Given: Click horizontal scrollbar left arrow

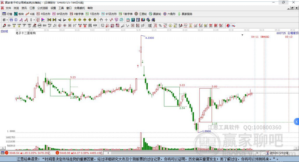Looking at the screenshot, I should [108, 153].
